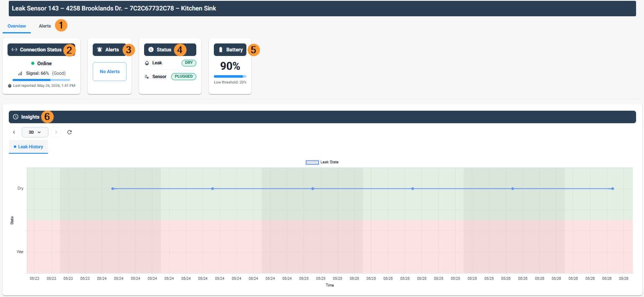Switch to the Alerts tab
This screenshot has width=644, height=297.
[45, 26]
